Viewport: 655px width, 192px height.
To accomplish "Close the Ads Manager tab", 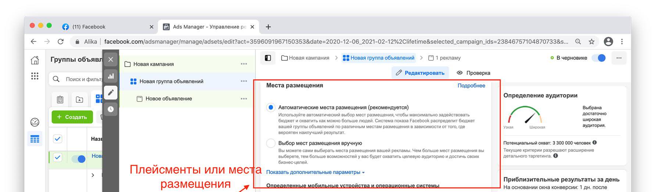I will coord(252,27).
